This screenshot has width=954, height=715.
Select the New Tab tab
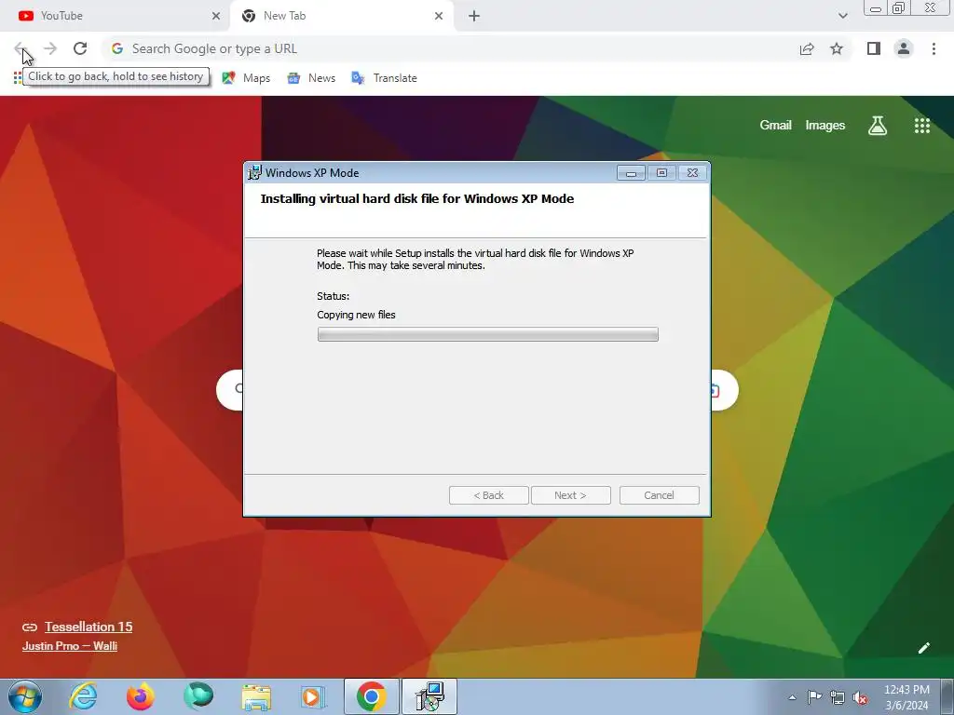(341, 16)
